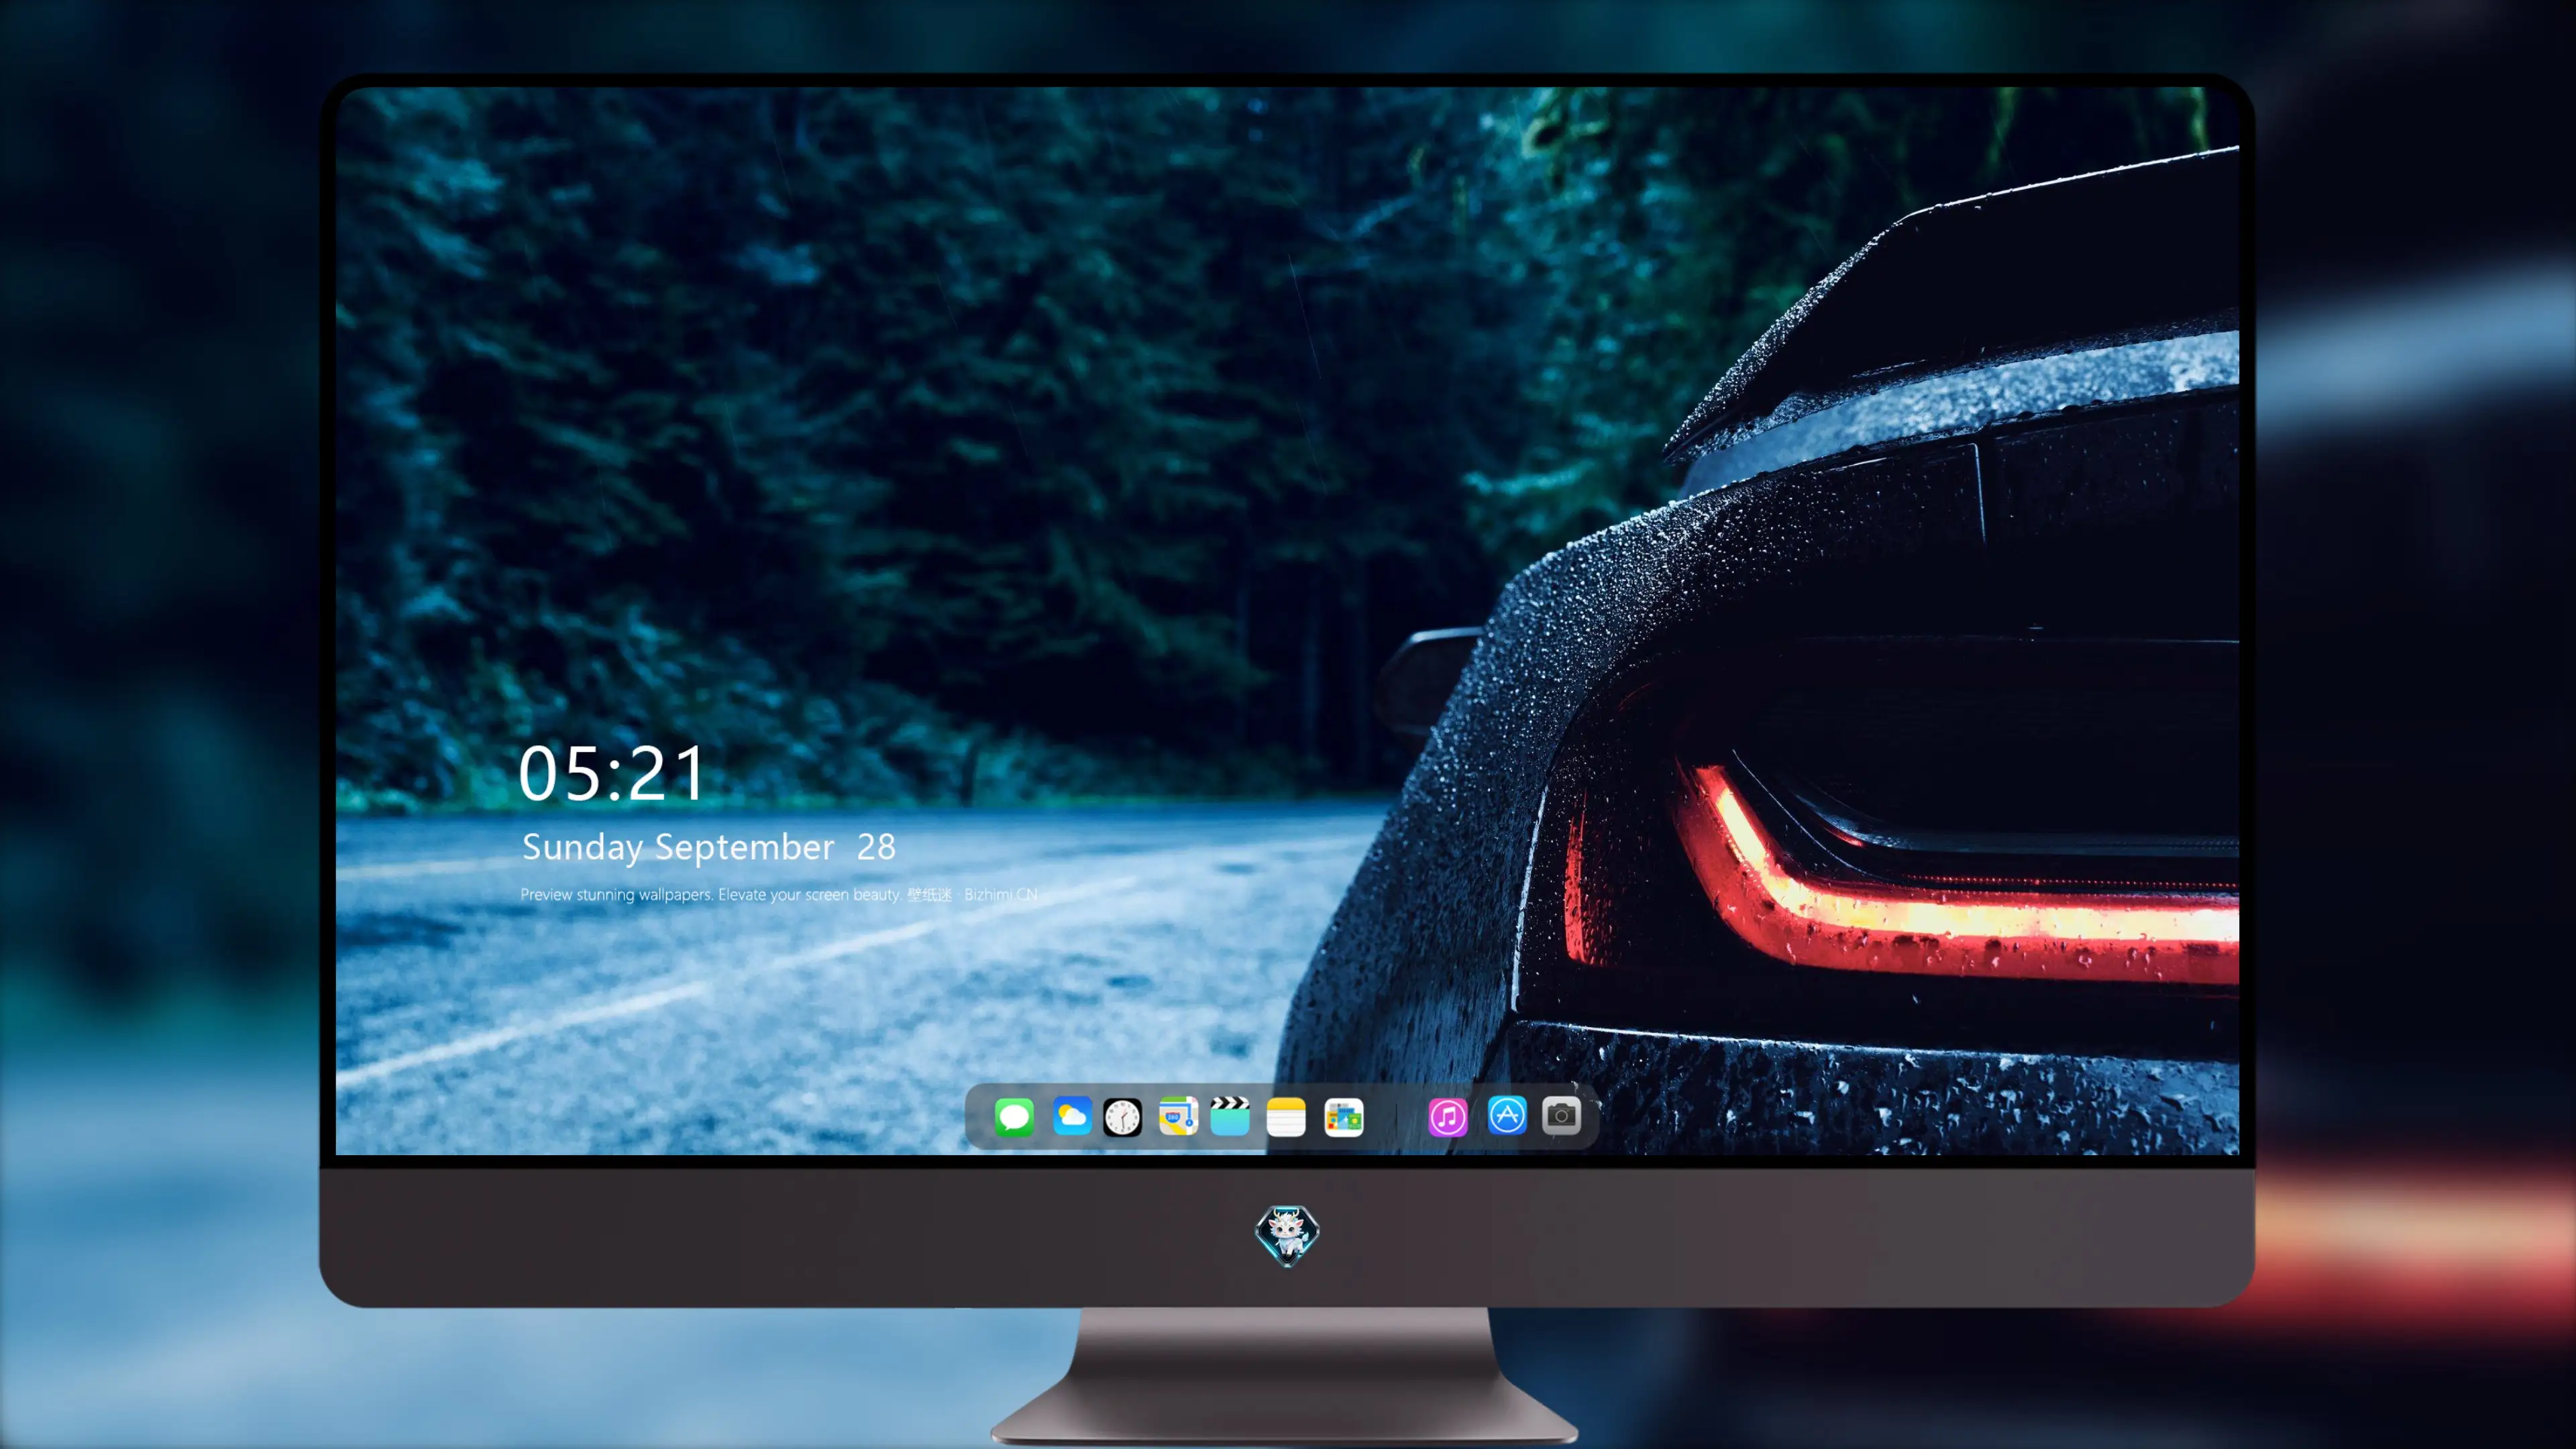Click the 'Preview stunning wallpapers' tagline
This screenshot has width=2576, height=1449.
coord(779,894)
